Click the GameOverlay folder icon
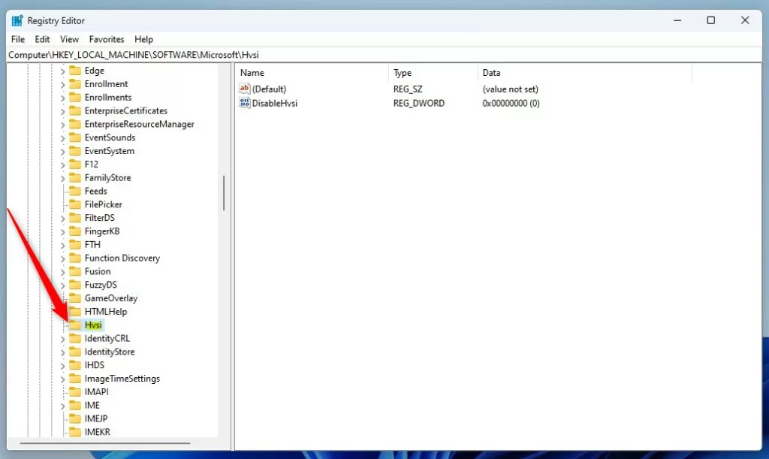The width and height of the screenshot is (769, 459). tap(75, 298)
